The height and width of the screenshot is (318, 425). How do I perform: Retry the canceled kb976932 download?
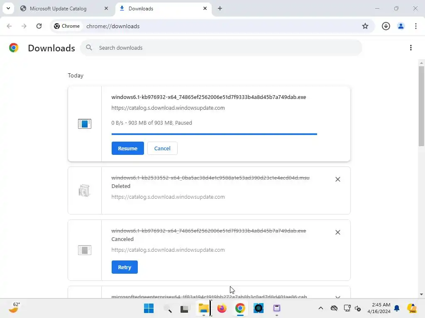(125, 267)
